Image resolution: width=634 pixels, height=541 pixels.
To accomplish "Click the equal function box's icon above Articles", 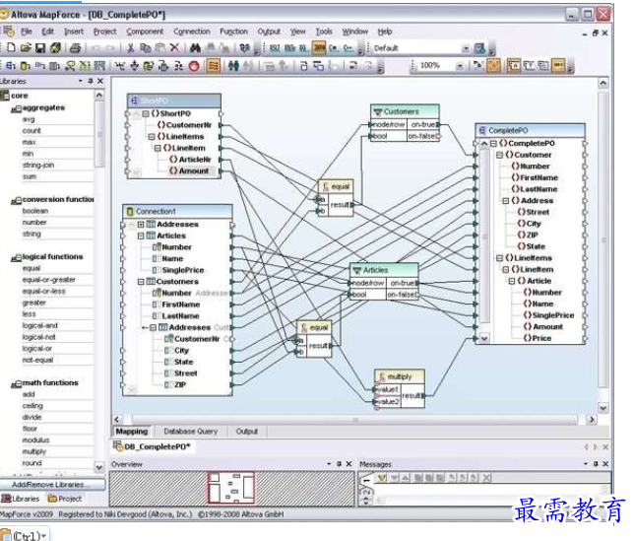I will click(x=326, y=186).
